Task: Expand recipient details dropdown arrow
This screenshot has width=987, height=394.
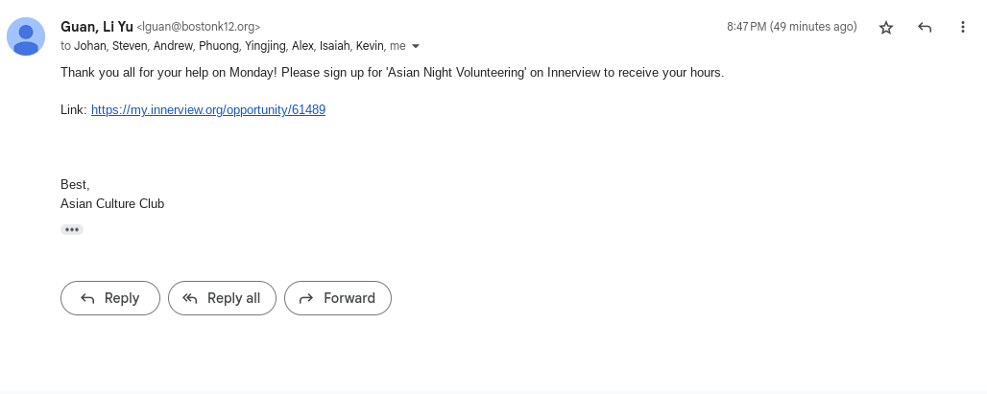Action: pos(416,46)
